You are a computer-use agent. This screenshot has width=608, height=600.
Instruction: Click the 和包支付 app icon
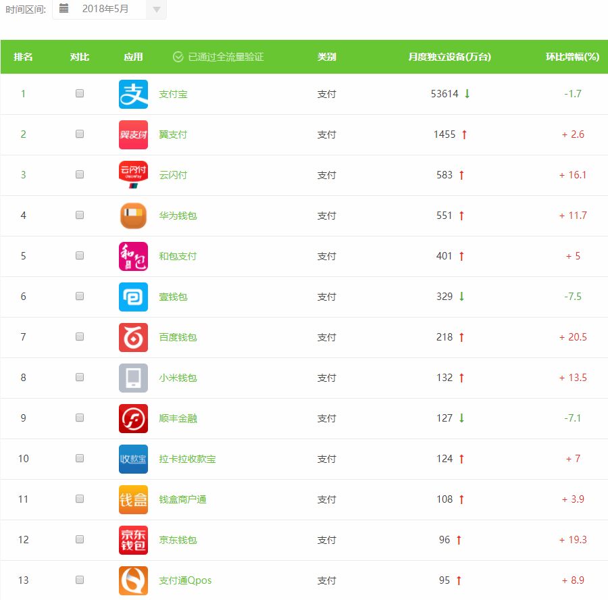coord(133,256)
